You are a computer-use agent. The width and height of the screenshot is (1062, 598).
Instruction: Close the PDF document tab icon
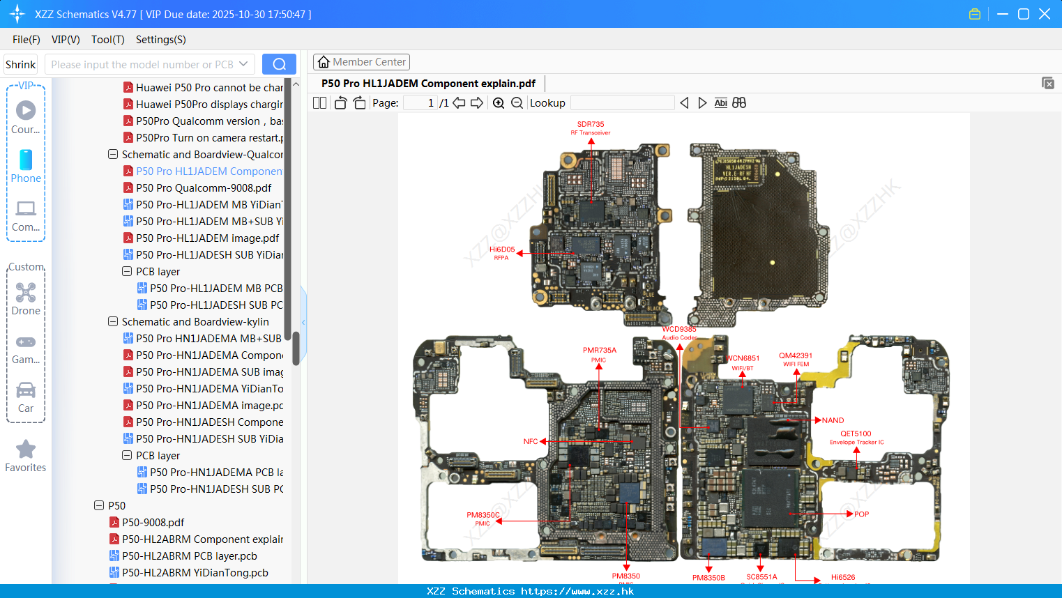click(x=1048, y=83)
